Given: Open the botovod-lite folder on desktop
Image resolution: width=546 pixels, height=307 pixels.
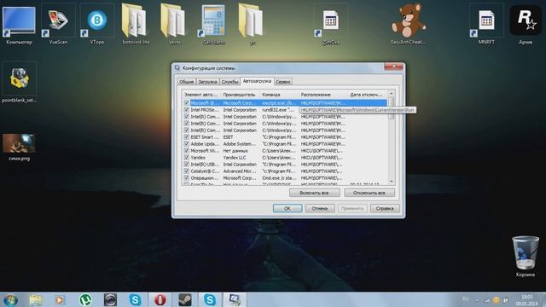Looking at the screenshot, I should 136,25.
